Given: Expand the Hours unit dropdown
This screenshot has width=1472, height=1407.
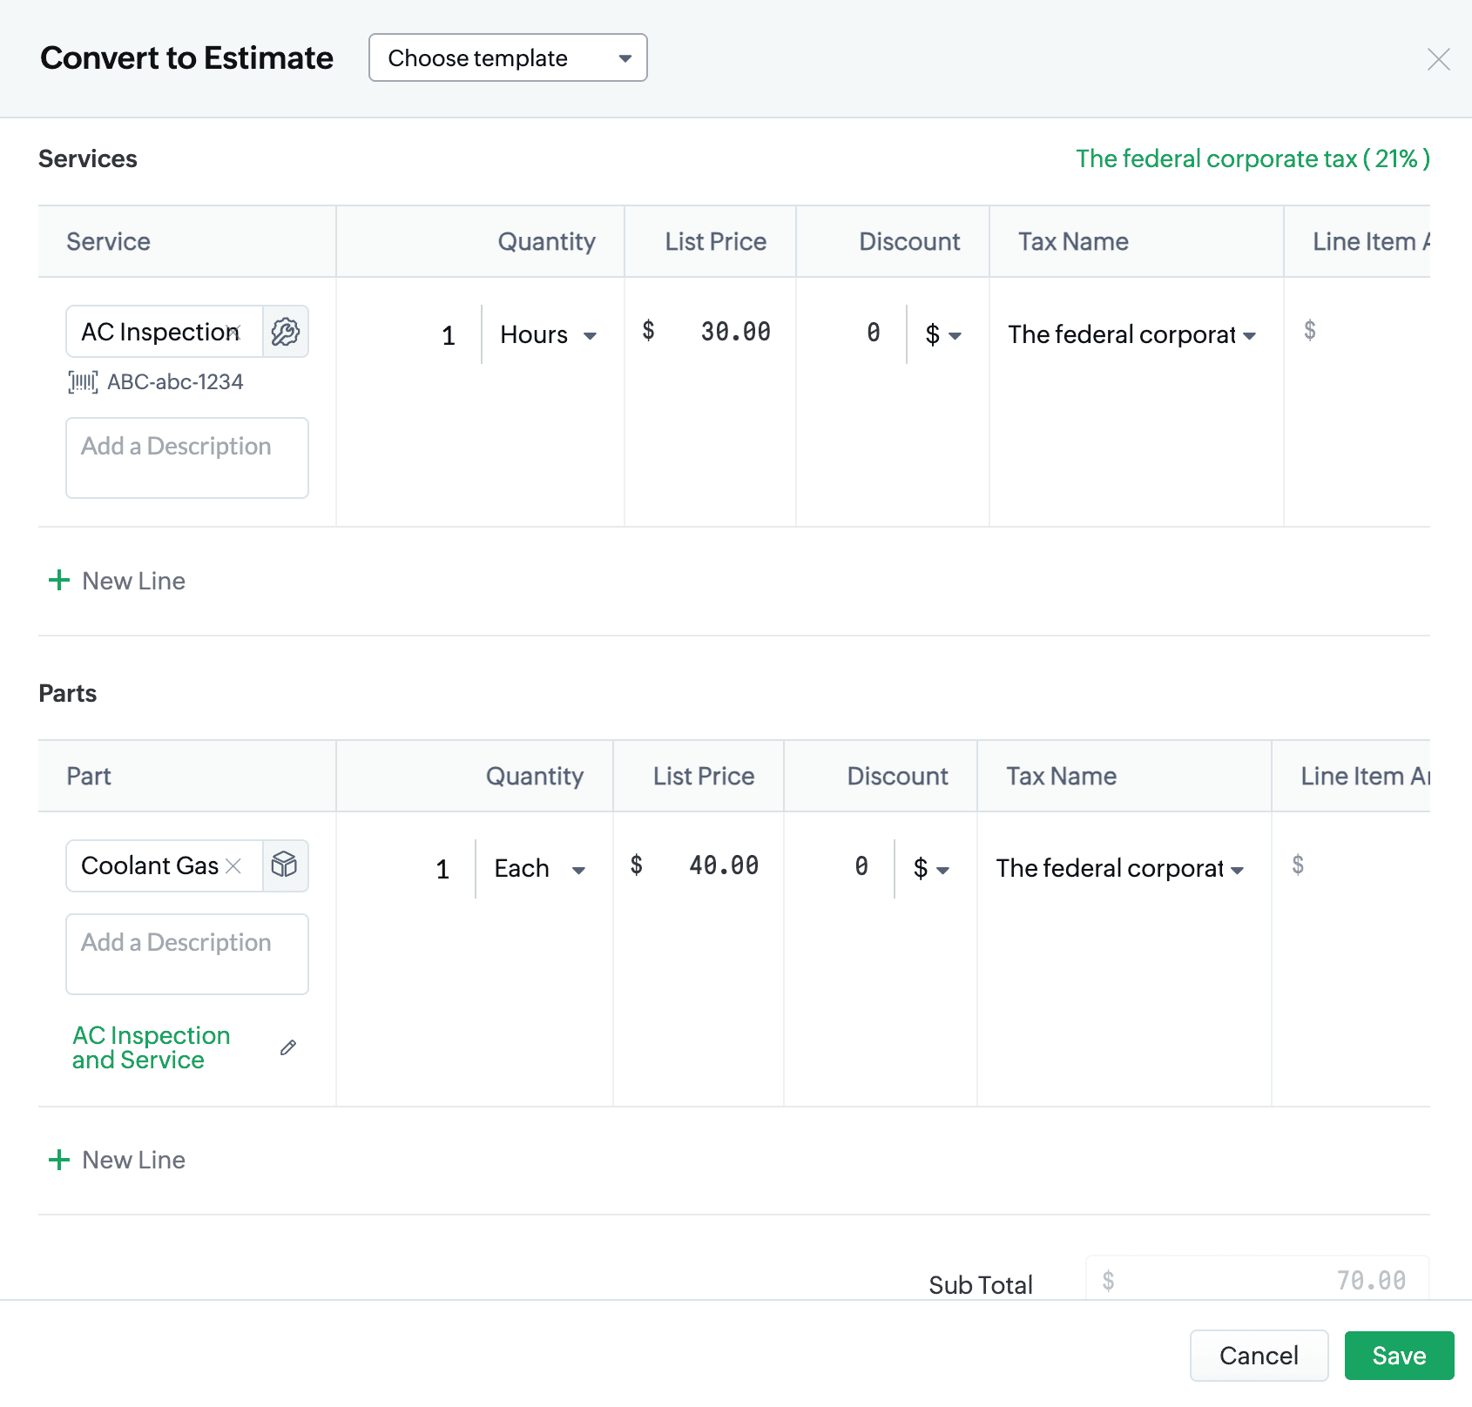Looking at the screenshot, I should [548, 335].
